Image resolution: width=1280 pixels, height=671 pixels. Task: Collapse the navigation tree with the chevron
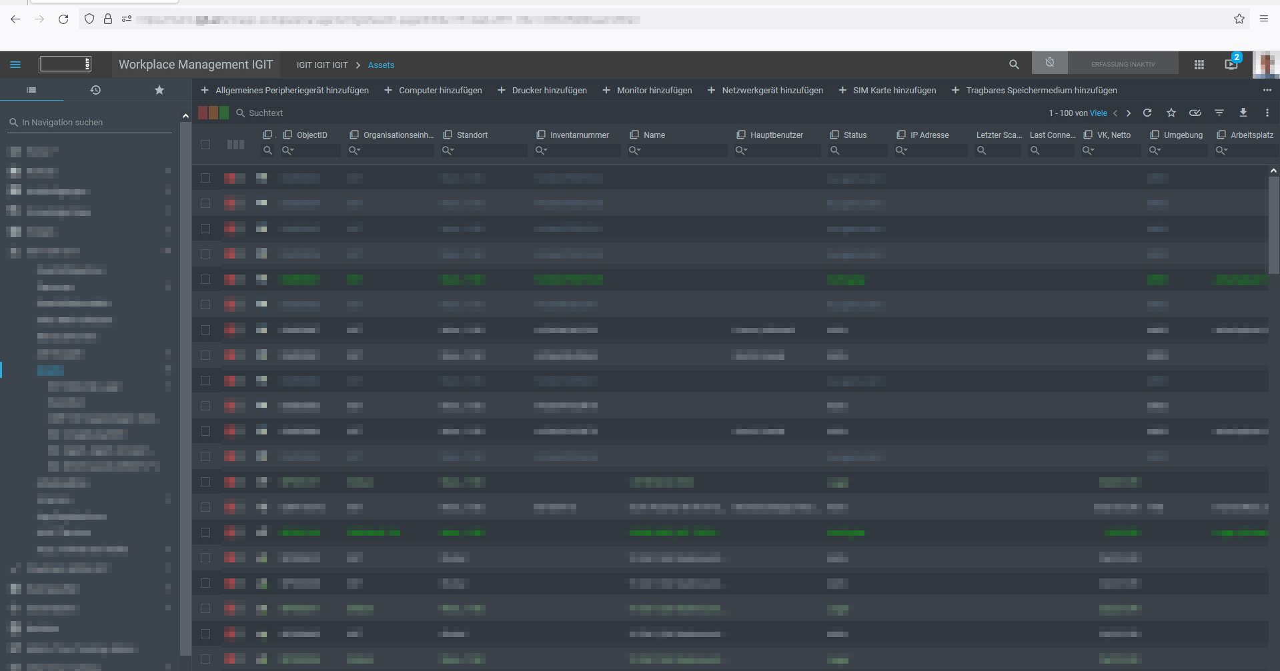185,115
